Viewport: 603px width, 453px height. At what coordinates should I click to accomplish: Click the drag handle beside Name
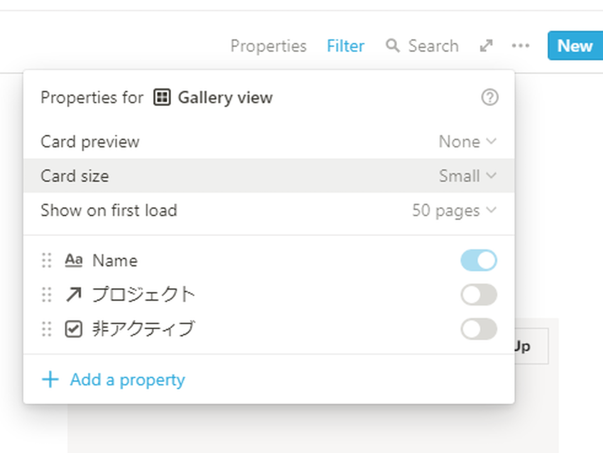click(46, 260)
